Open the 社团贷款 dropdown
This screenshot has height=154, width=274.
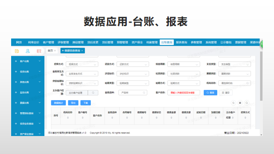coord(184,74)
